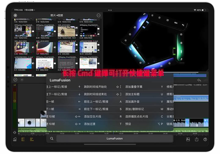Select shortcut 添加空白片段

click(103, 116)
